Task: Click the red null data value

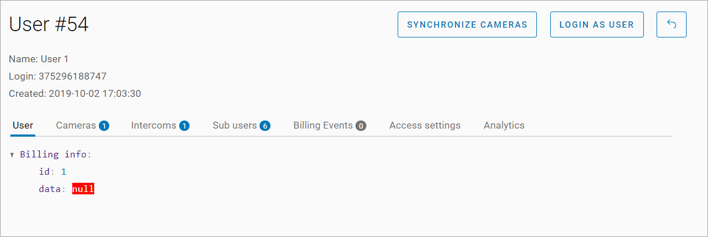Action: pyautogui.click(x=83, y=189)
